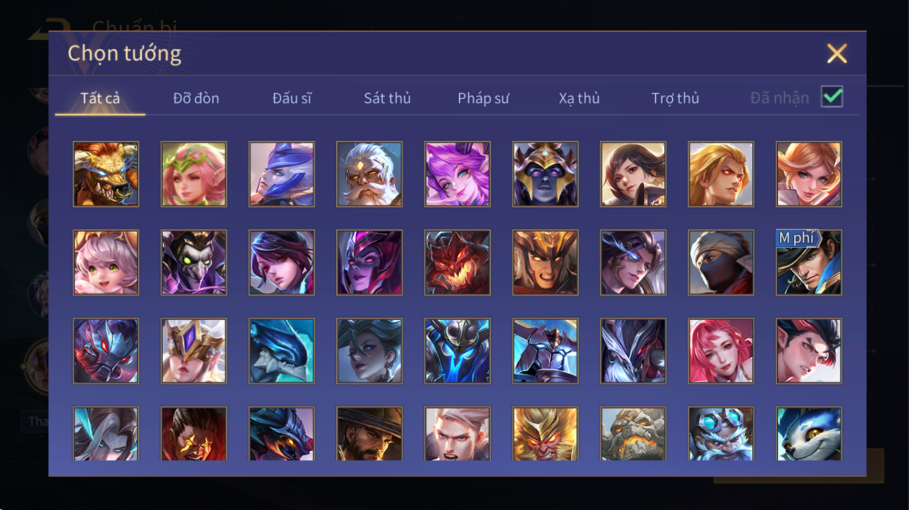Choose the purple-haired girl hero portrait
909x510 pixels.
point(457,174)
